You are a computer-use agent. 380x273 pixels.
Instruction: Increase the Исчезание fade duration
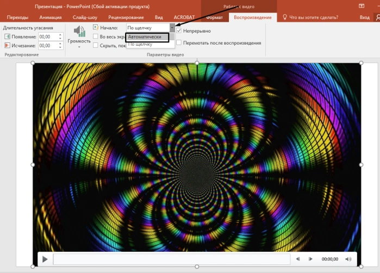coord(60,44)
